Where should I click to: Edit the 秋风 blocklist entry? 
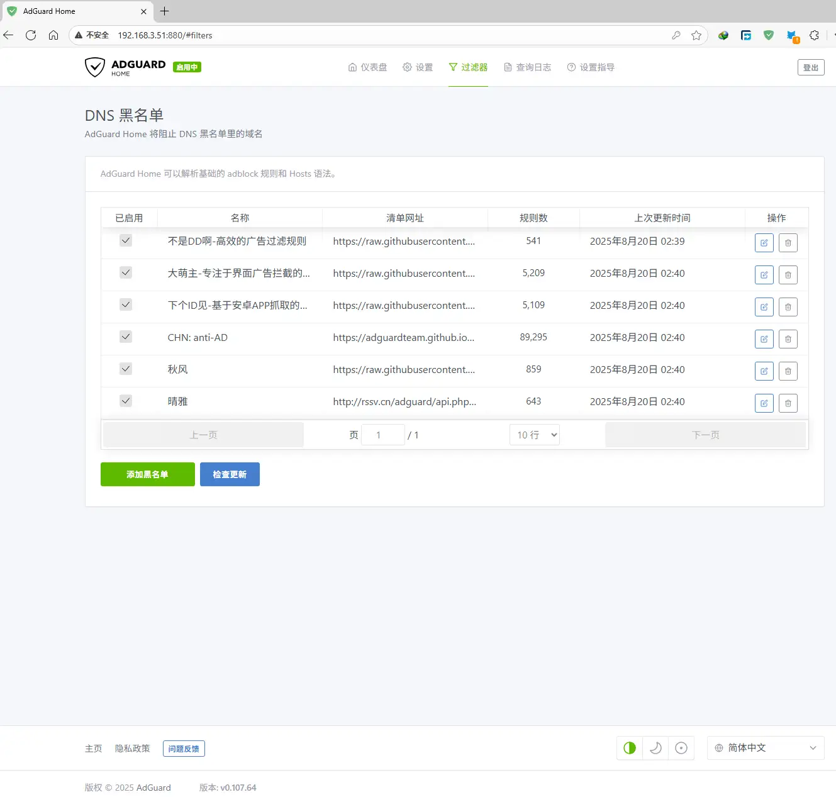coord(764,371)
